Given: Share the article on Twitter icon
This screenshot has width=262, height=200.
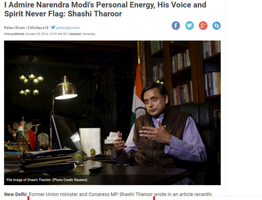Looking at the screenshot, I should point(190,26).
